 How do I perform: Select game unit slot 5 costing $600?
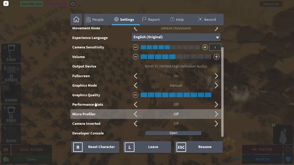pos(11,134)
